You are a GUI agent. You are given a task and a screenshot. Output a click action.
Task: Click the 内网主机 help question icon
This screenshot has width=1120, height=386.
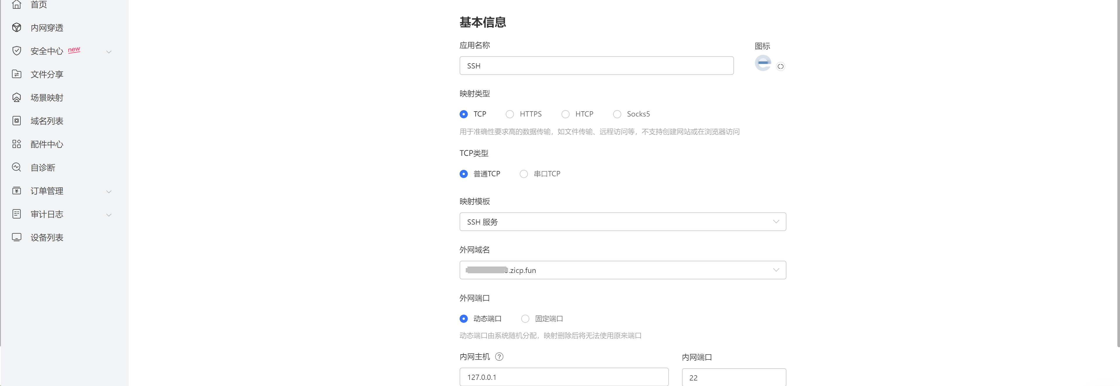click(499, 357)
